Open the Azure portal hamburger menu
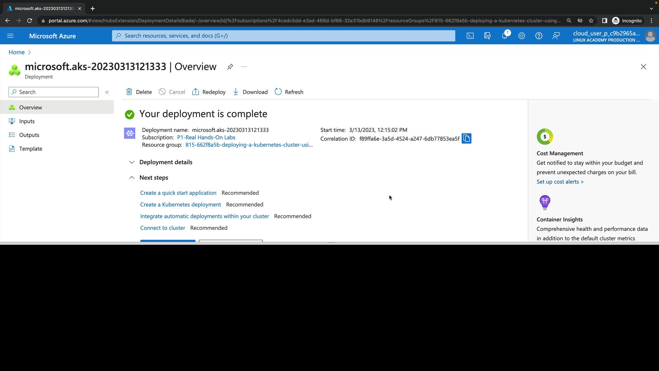Screen dimensions: 659x371 (10, 36)
